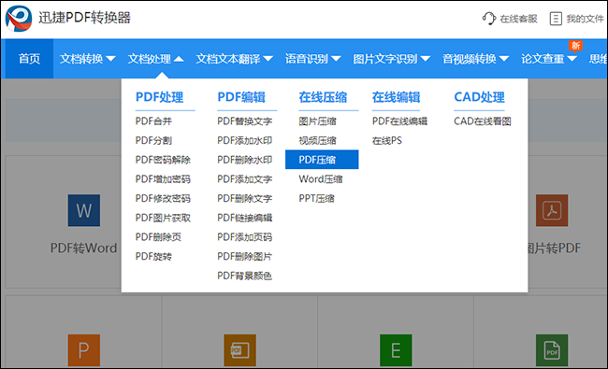Expand the 语音识别 dropdown menu
This screenshot has height=369, width=608.
pyautogui.click(x=313, y=59)
